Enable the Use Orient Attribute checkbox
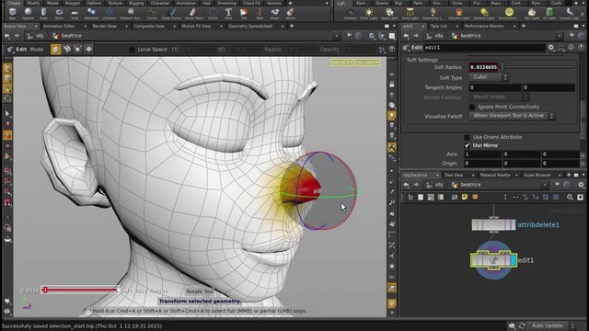This screenshot has height=331, width=589. pos(467,137)
